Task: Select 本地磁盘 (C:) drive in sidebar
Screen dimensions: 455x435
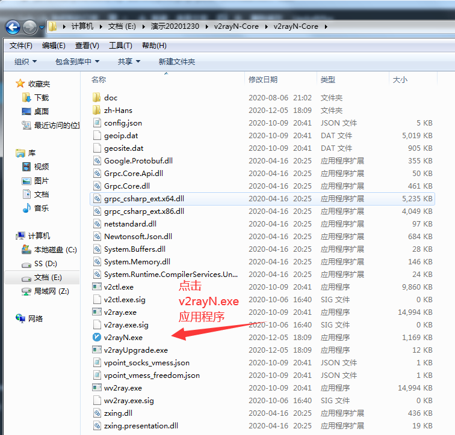Action: coord(55,249)
